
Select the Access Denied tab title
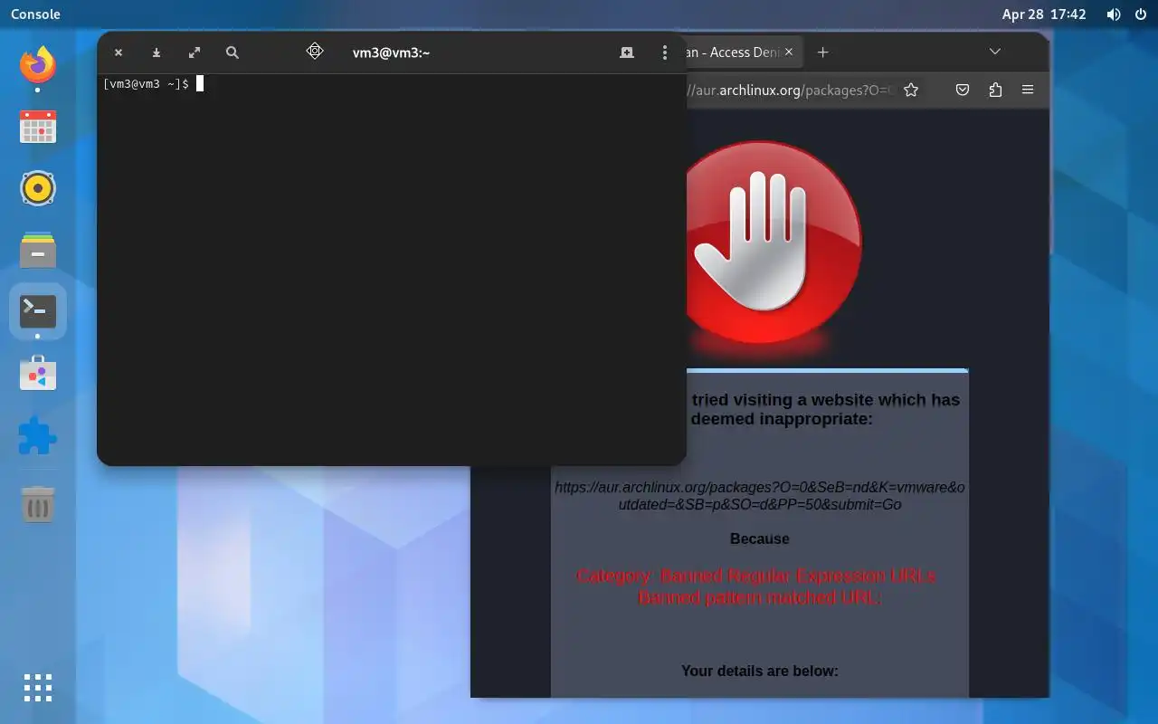(733, 52)
